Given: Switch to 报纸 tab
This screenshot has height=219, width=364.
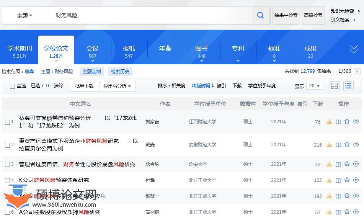Looking at the screenshot, I should coord(129,52).
